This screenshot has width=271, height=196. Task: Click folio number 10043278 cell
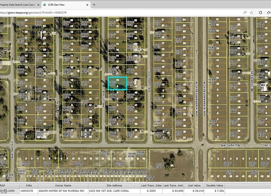[29, 191]
